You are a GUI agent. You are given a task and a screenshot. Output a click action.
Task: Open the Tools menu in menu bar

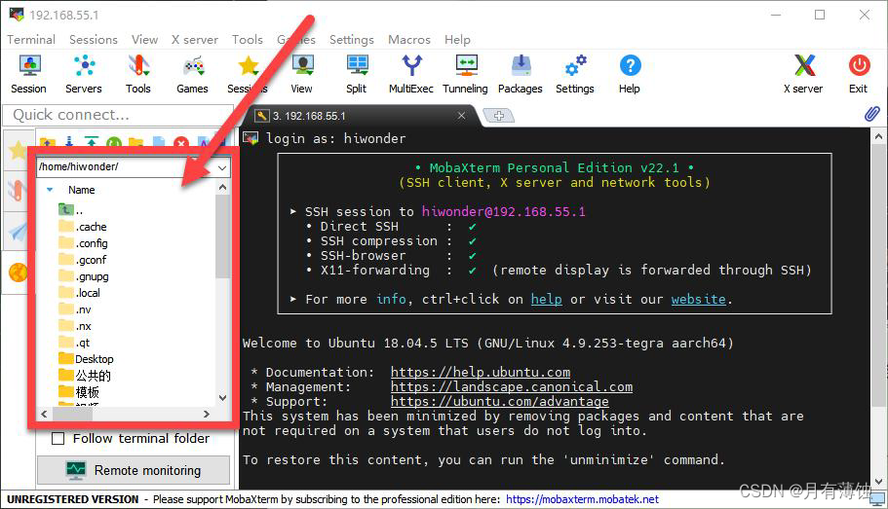click(248, 40)
